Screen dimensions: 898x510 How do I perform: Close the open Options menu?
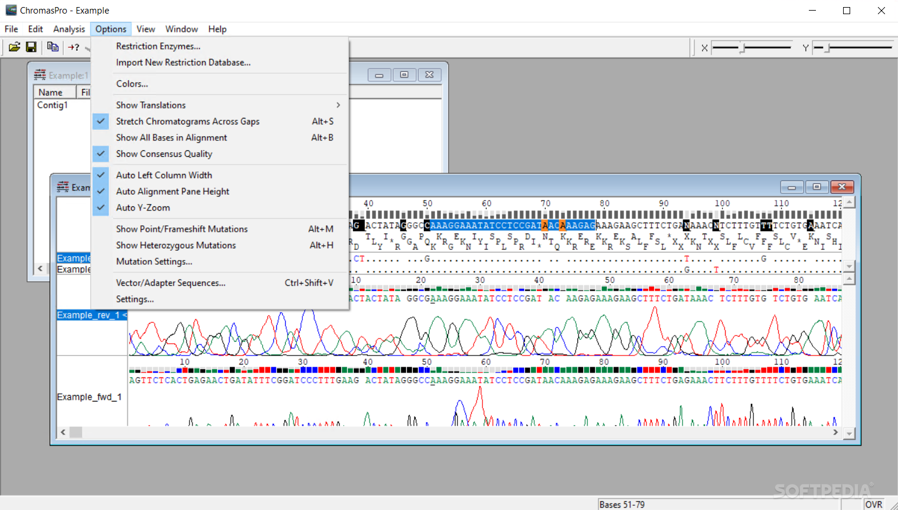(x=111, y=29)
